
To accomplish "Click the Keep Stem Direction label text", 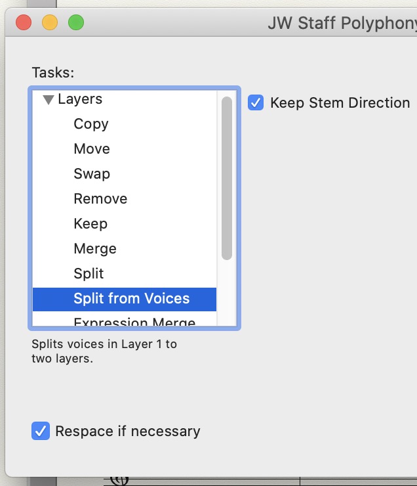I will tap(340, 103).
